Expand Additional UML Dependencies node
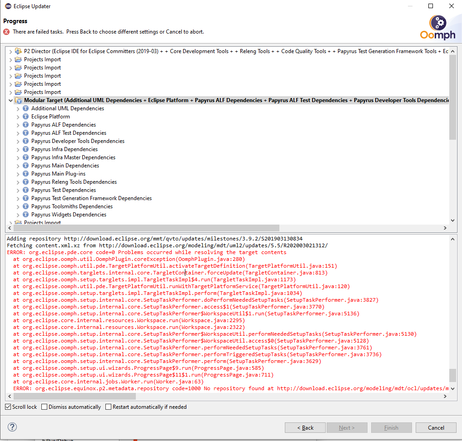 click(x=18, y=108)
